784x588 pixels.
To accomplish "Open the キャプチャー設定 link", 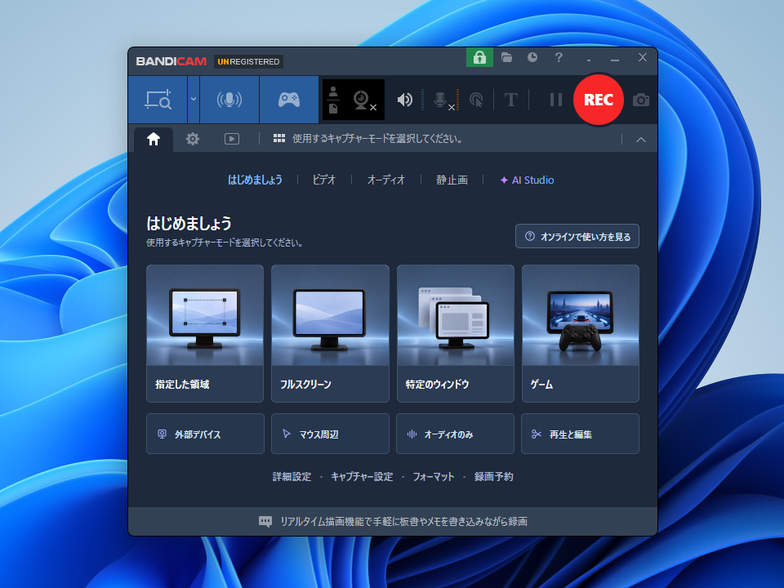I will [x=362, y=476].
